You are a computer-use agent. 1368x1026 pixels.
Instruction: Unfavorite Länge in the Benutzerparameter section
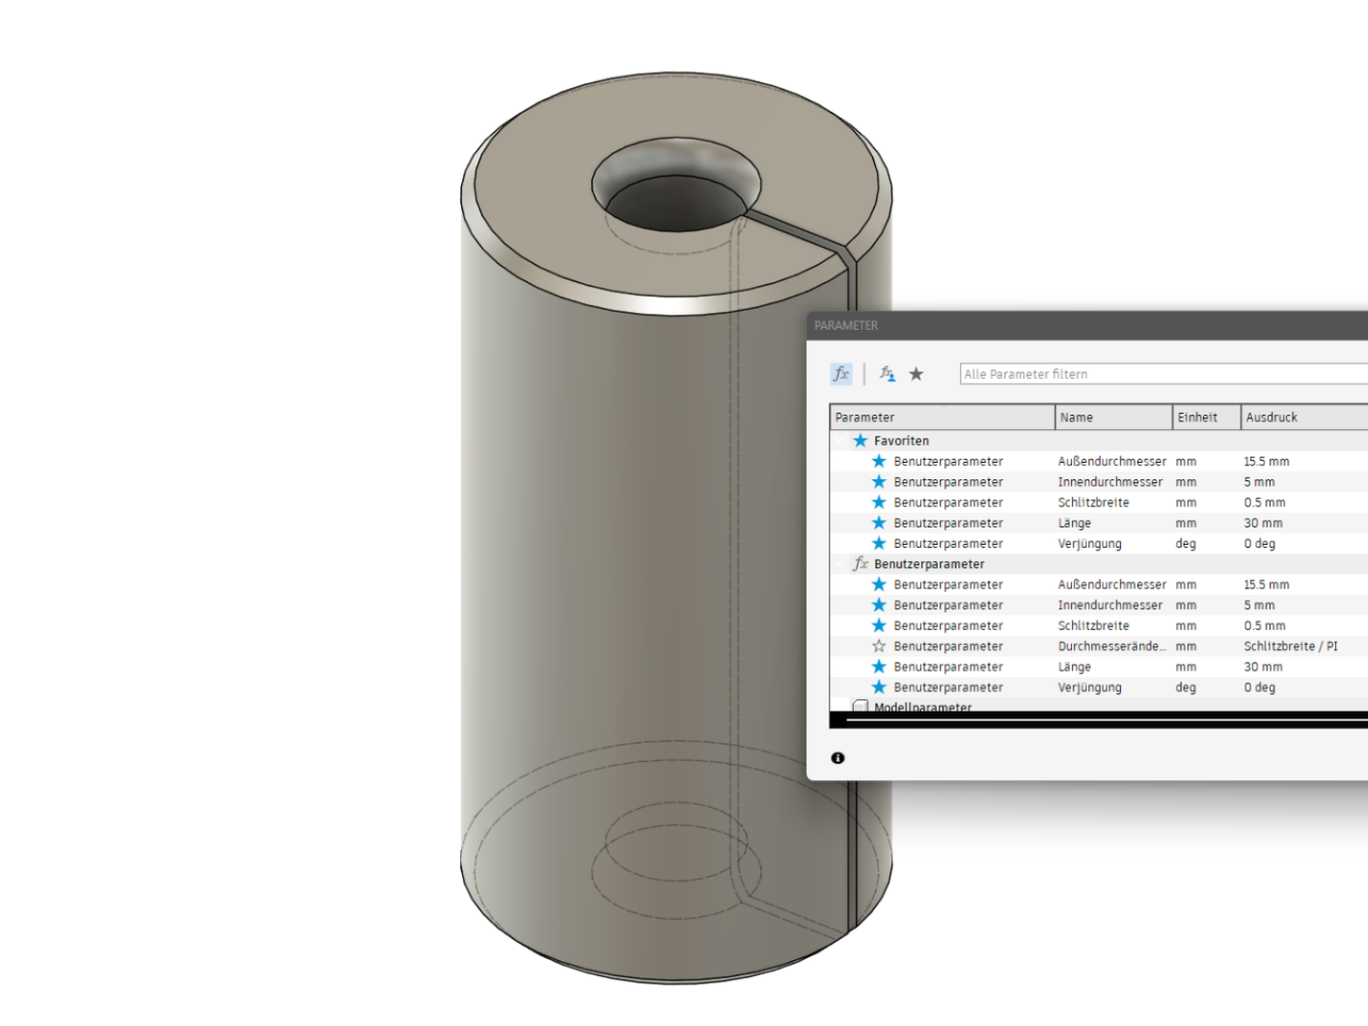point(879,666)
